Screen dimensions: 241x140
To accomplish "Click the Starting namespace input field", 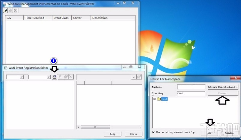I will pos(191,93).
